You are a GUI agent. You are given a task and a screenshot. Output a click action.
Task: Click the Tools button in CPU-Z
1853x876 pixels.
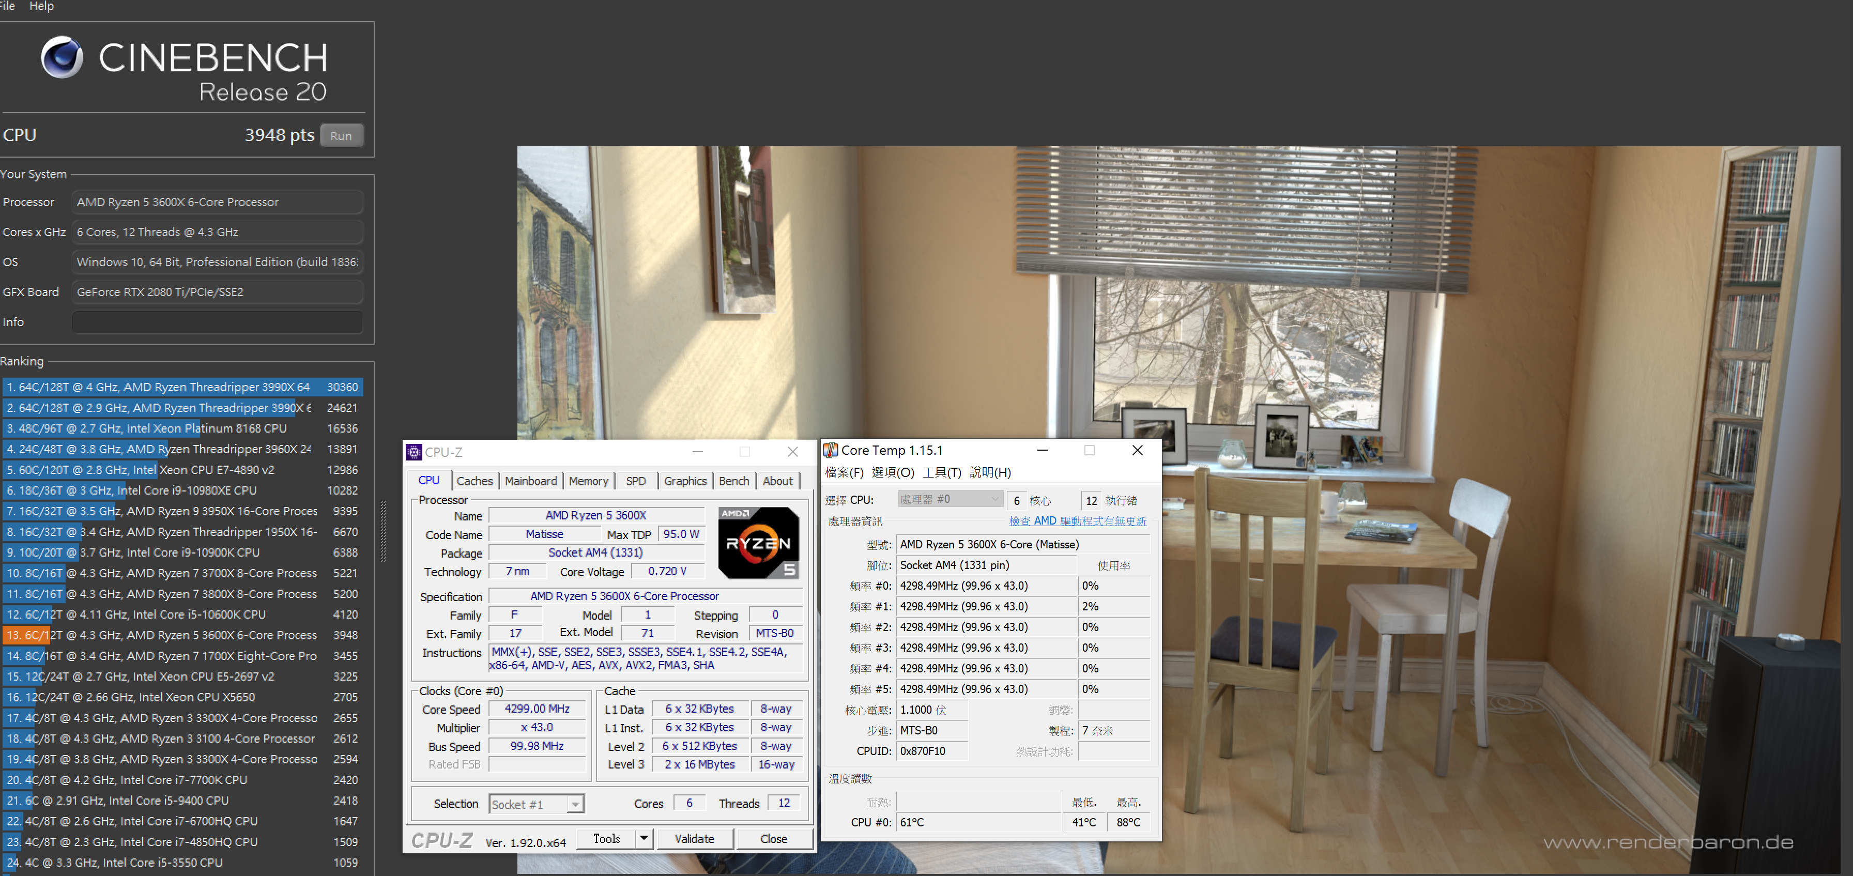click(606, 839)
